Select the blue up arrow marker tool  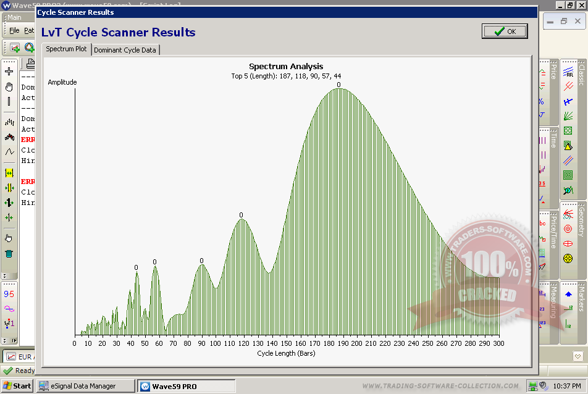pyautogui.click(x=568, y=294)
